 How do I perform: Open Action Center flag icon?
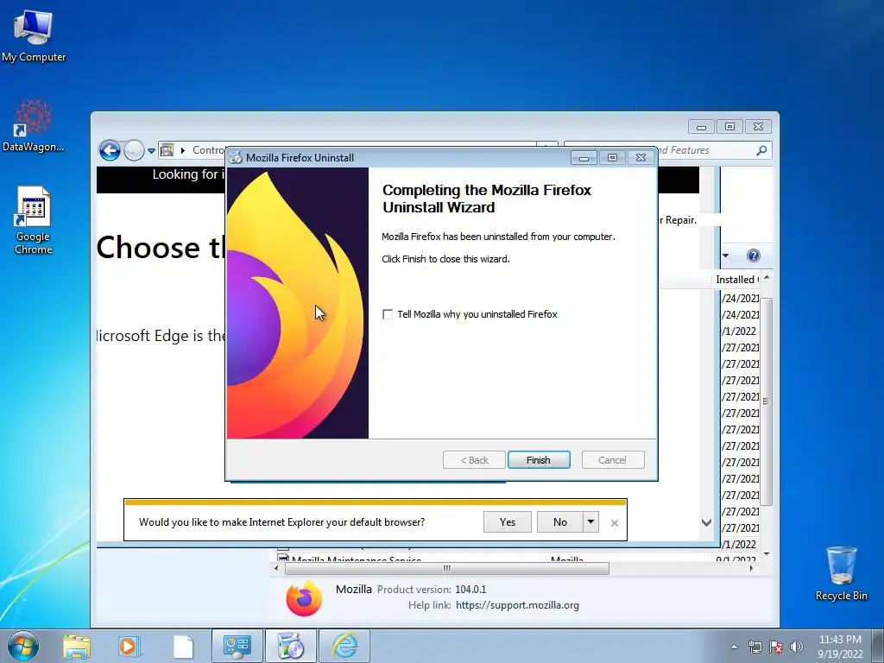pyautogui.click(x=776, y=647)
